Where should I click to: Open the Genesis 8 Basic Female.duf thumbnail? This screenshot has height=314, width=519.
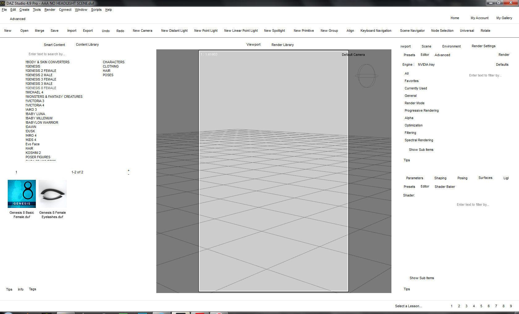coord(22,194)
